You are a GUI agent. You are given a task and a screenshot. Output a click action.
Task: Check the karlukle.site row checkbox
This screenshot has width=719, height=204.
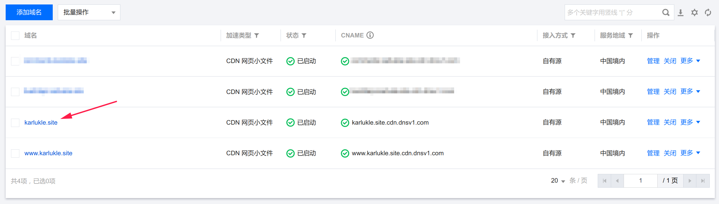coord(15,123)
